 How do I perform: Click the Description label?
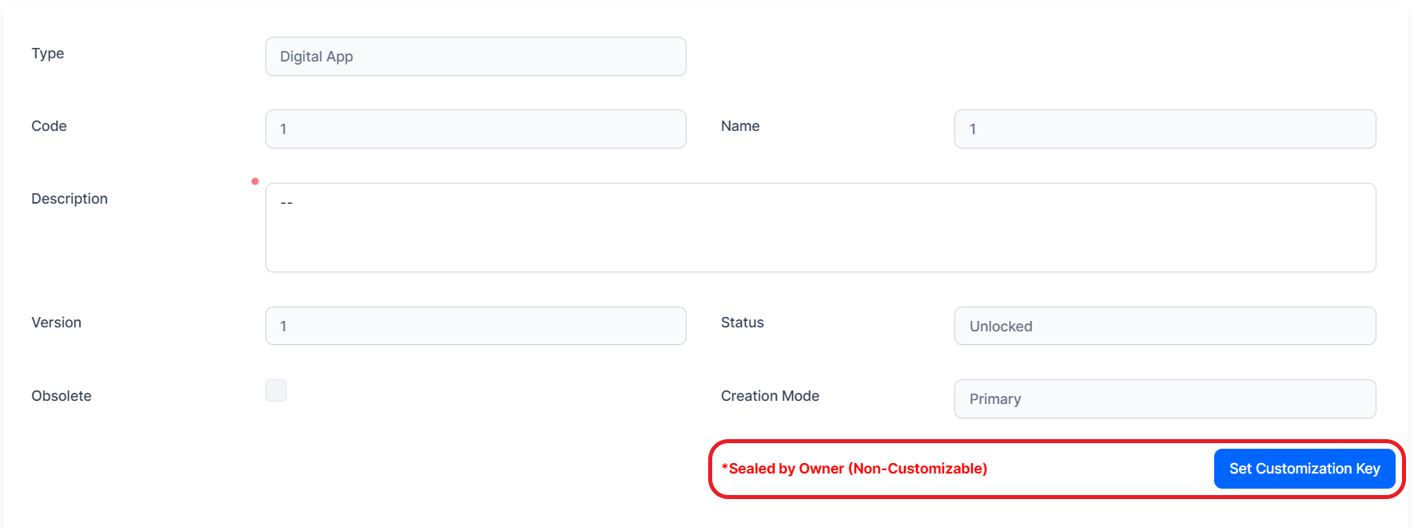(x=70, y=199)
